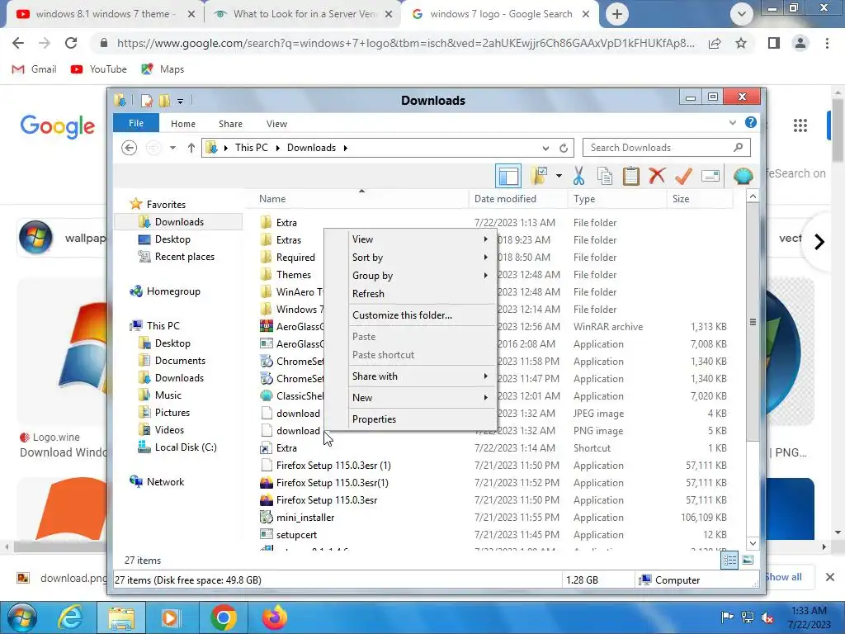Open YouTube bookmark in Chrome
Image resolution: width=845 pixels, height=634 pixels.
point(99,69)
